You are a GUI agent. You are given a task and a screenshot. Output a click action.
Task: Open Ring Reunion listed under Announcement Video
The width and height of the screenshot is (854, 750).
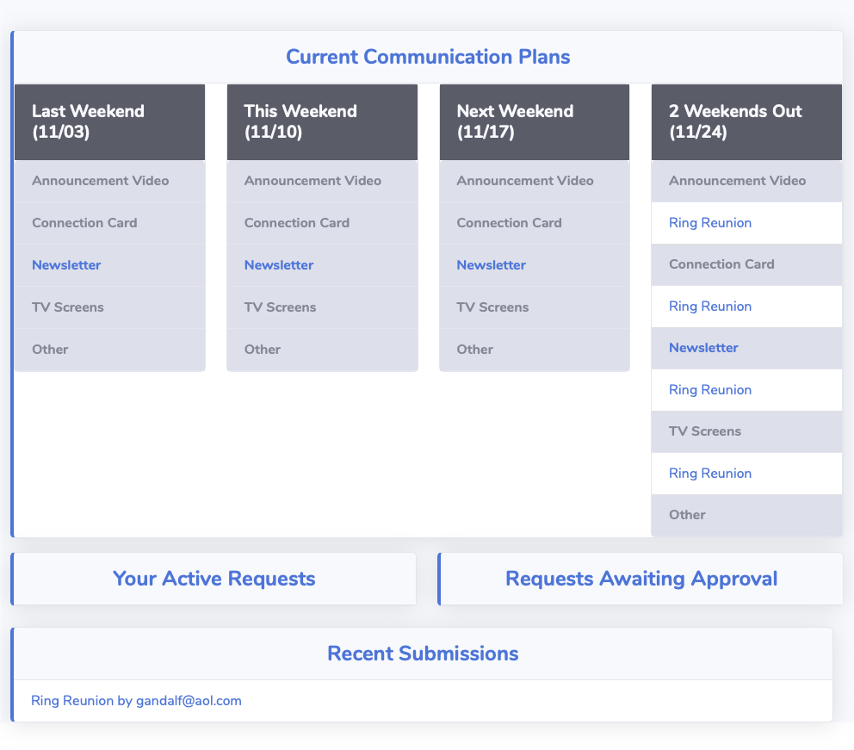point(710,223)
